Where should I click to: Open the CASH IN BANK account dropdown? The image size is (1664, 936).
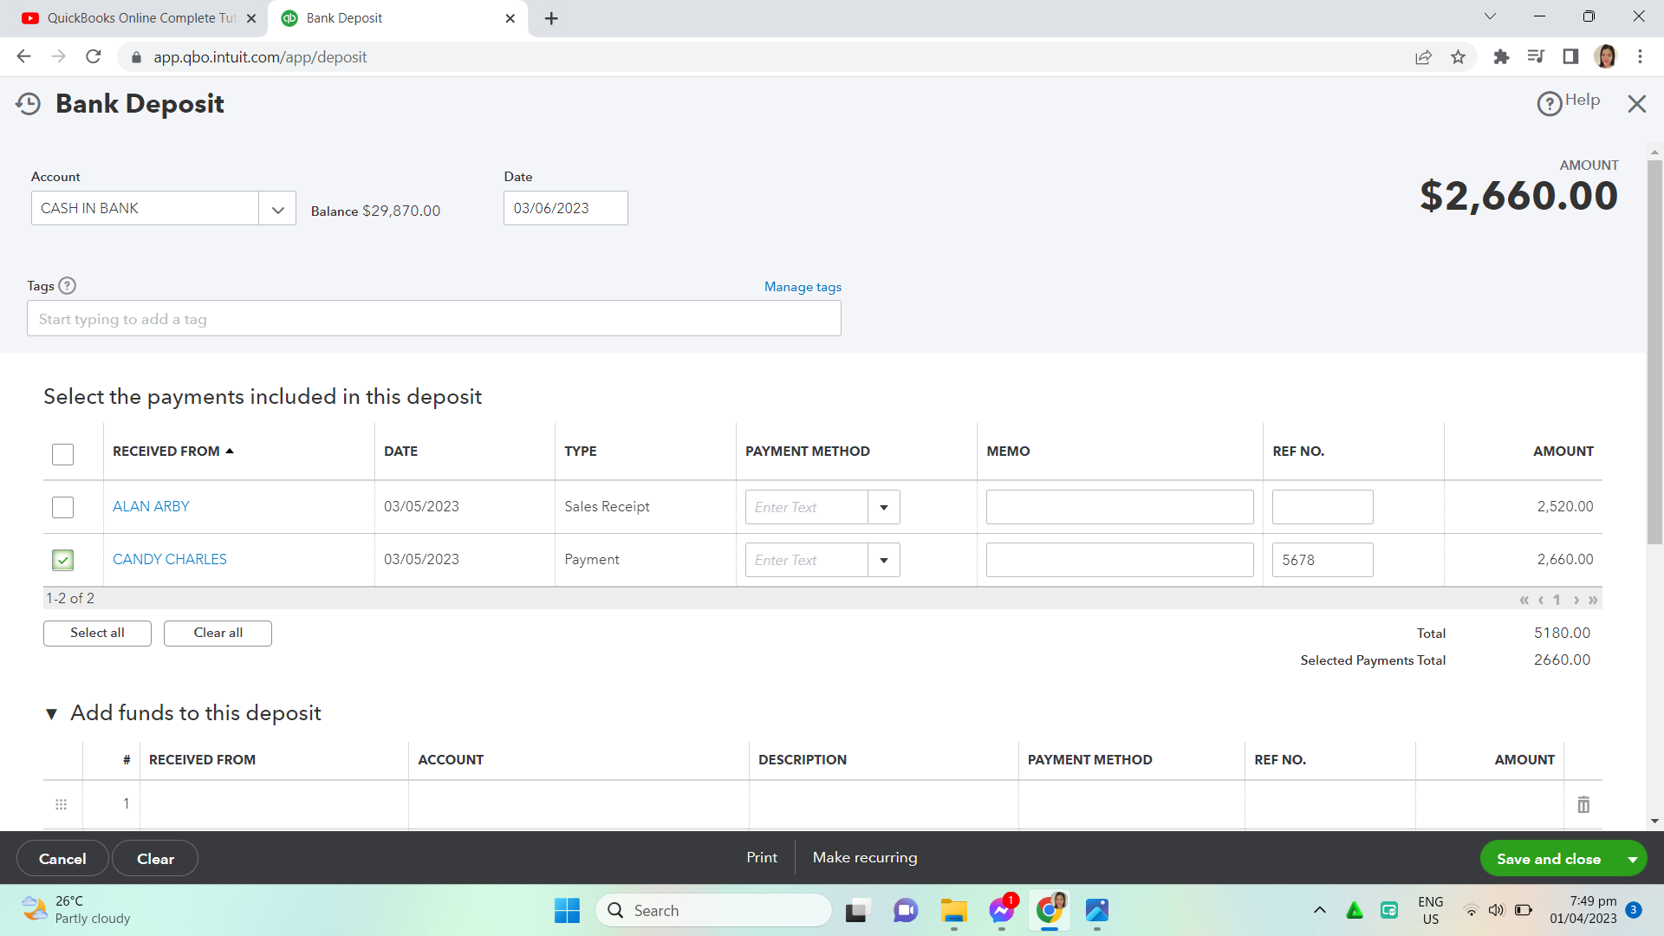pos(277,209)
